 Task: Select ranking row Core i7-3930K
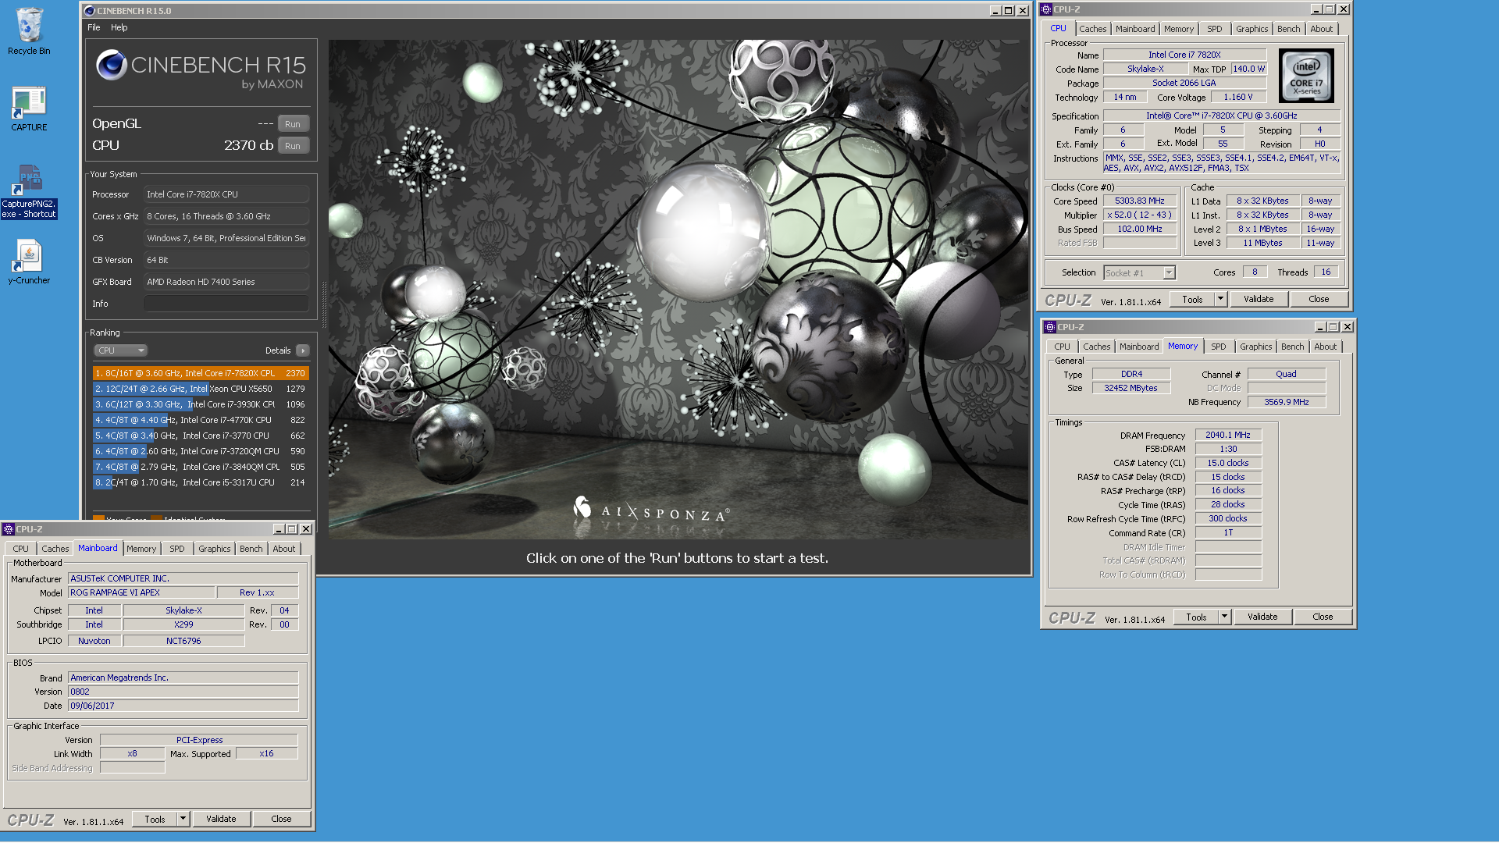[201, 404]
